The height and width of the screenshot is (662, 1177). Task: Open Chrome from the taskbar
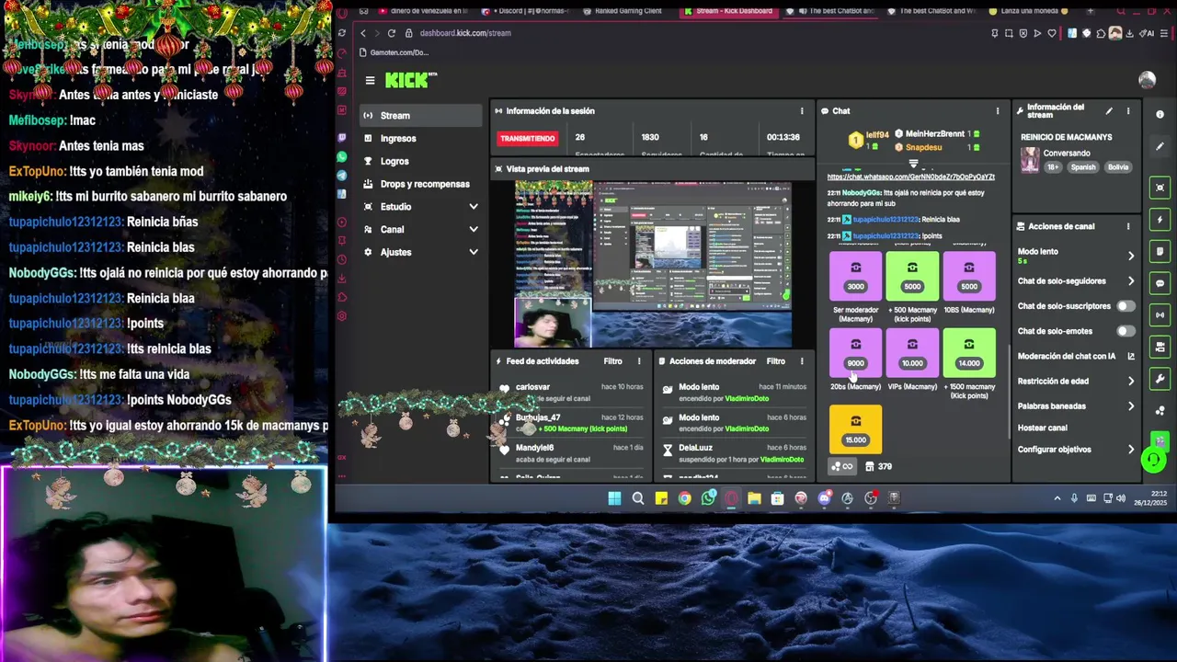685,498
